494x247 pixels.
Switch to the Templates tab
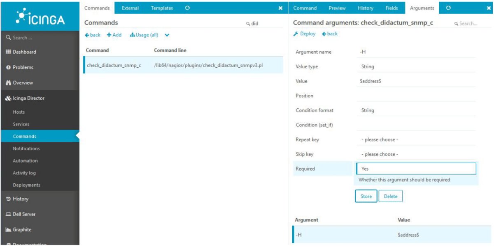pyautogui.click(x=162, y=8)
